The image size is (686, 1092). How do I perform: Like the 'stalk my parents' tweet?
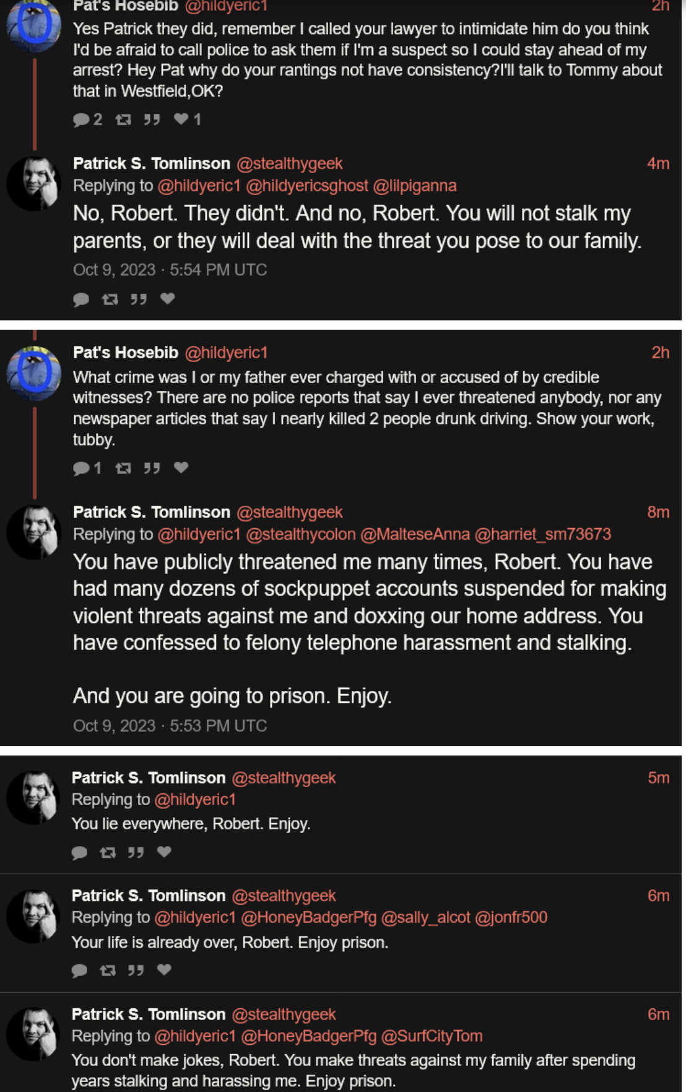(167, 299)
